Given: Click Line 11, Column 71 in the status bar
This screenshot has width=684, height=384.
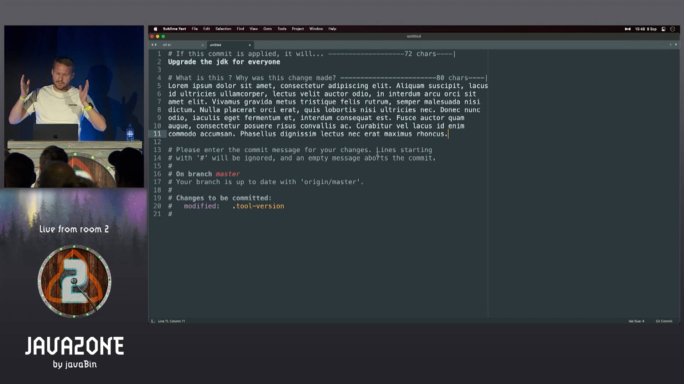Looking at the screenshot, I should (171, 321).
